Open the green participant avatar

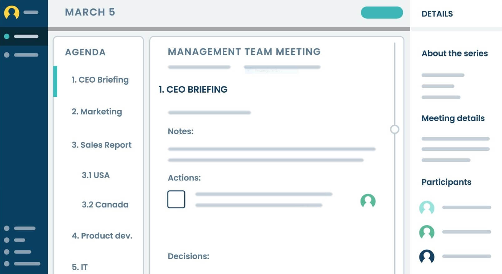426,232
